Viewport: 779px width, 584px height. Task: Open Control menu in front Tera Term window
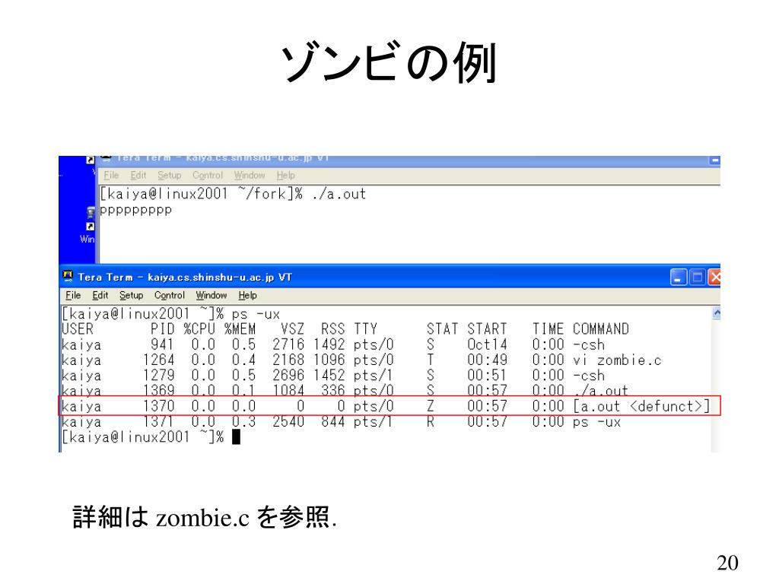tap(169, 296)
